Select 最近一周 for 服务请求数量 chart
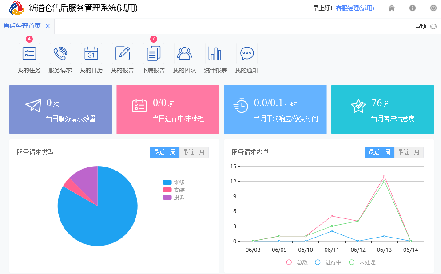 pyautogui.click(x=379, y=152)
